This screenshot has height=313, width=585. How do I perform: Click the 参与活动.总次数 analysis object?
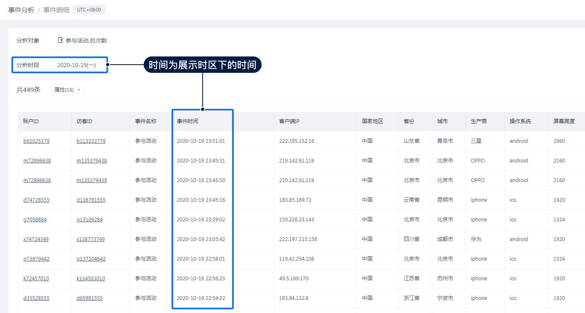coord(86,41)
